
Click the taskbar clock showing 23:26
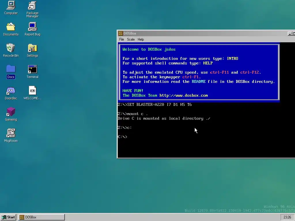tap(287, 217)
